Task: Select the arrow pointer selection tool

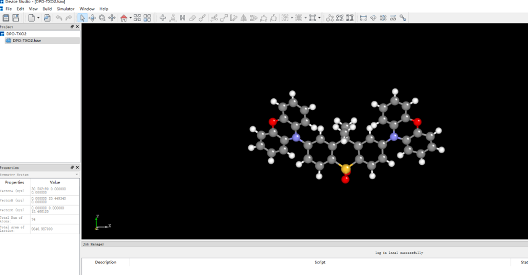Action: point(82,18)
